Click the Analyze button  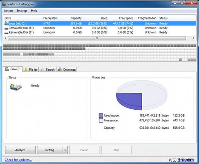pos(20,150)
